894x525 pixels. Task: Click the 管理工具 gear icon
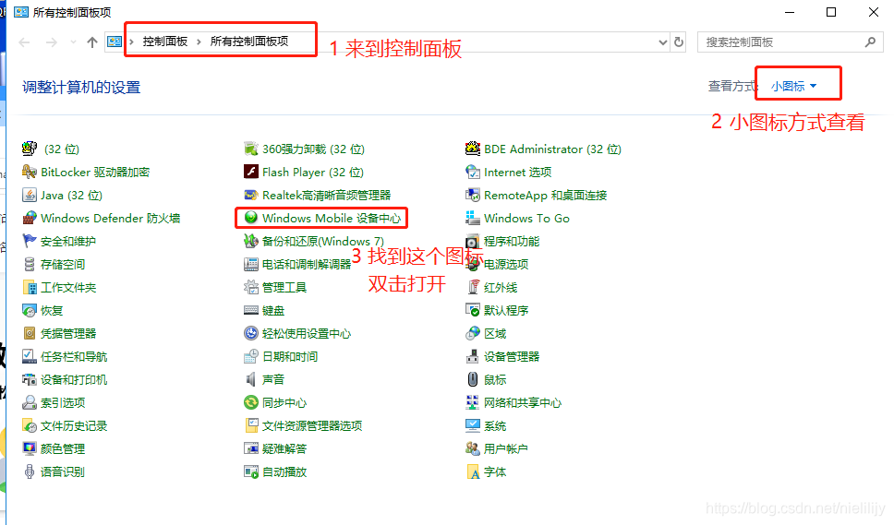tap(251, 287)
